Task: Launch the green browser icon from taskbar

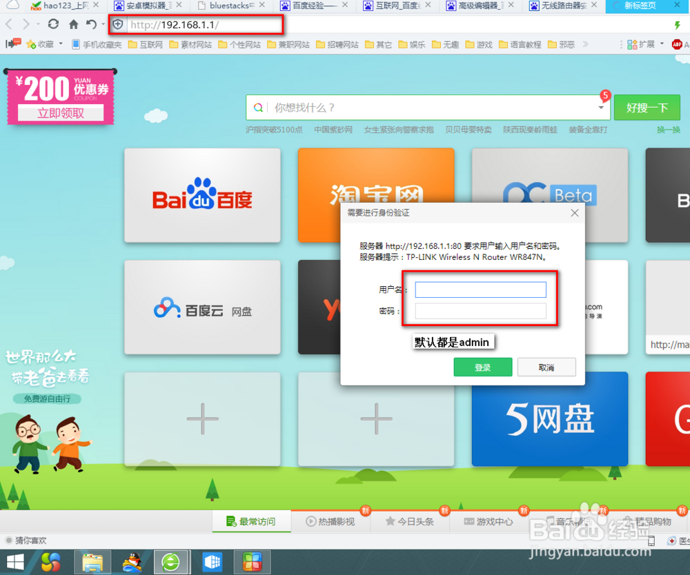Action: point(171,562)
